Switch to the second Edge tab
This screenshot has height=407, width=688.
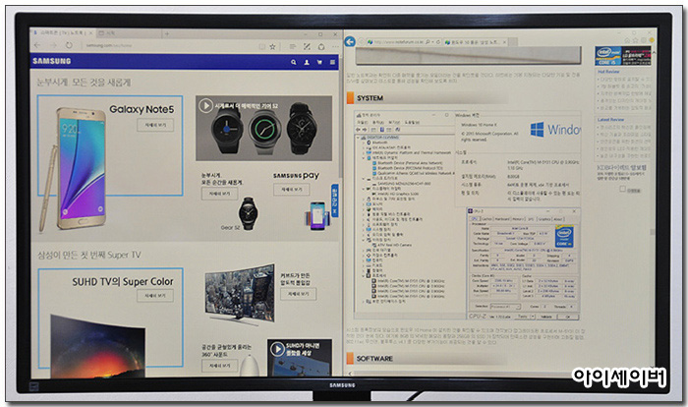tap(127, 33)
